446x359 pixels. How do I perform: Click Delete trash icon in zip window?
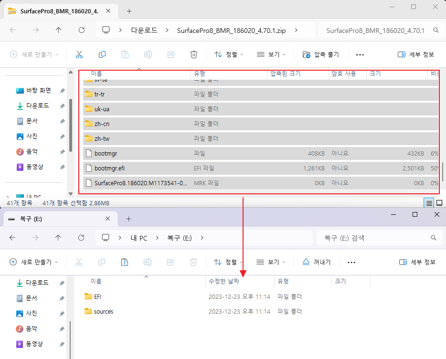(x=194, y=54)
